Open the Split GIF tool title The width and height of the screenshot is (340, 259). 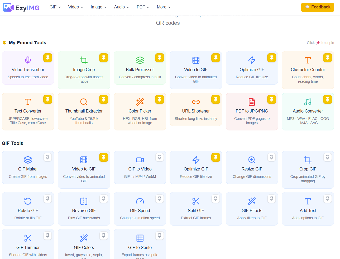(x=196, y=211)
